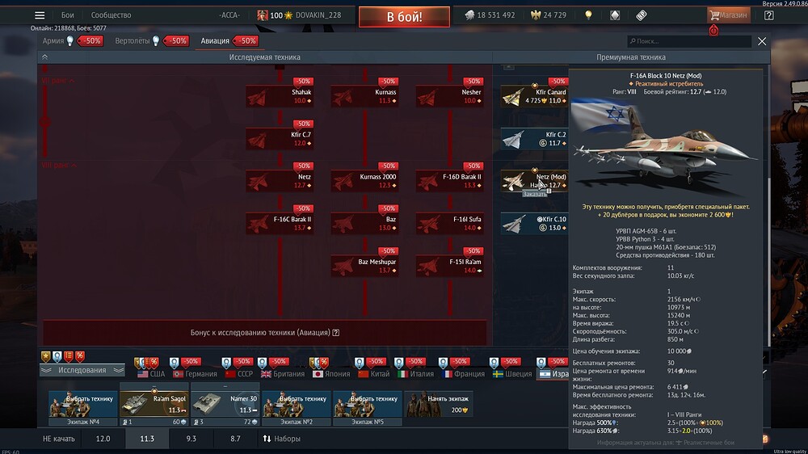Viewport: 808px width, 454px height.
Task: Select the 12.0 battle rating preset
Action: point(103,439)
